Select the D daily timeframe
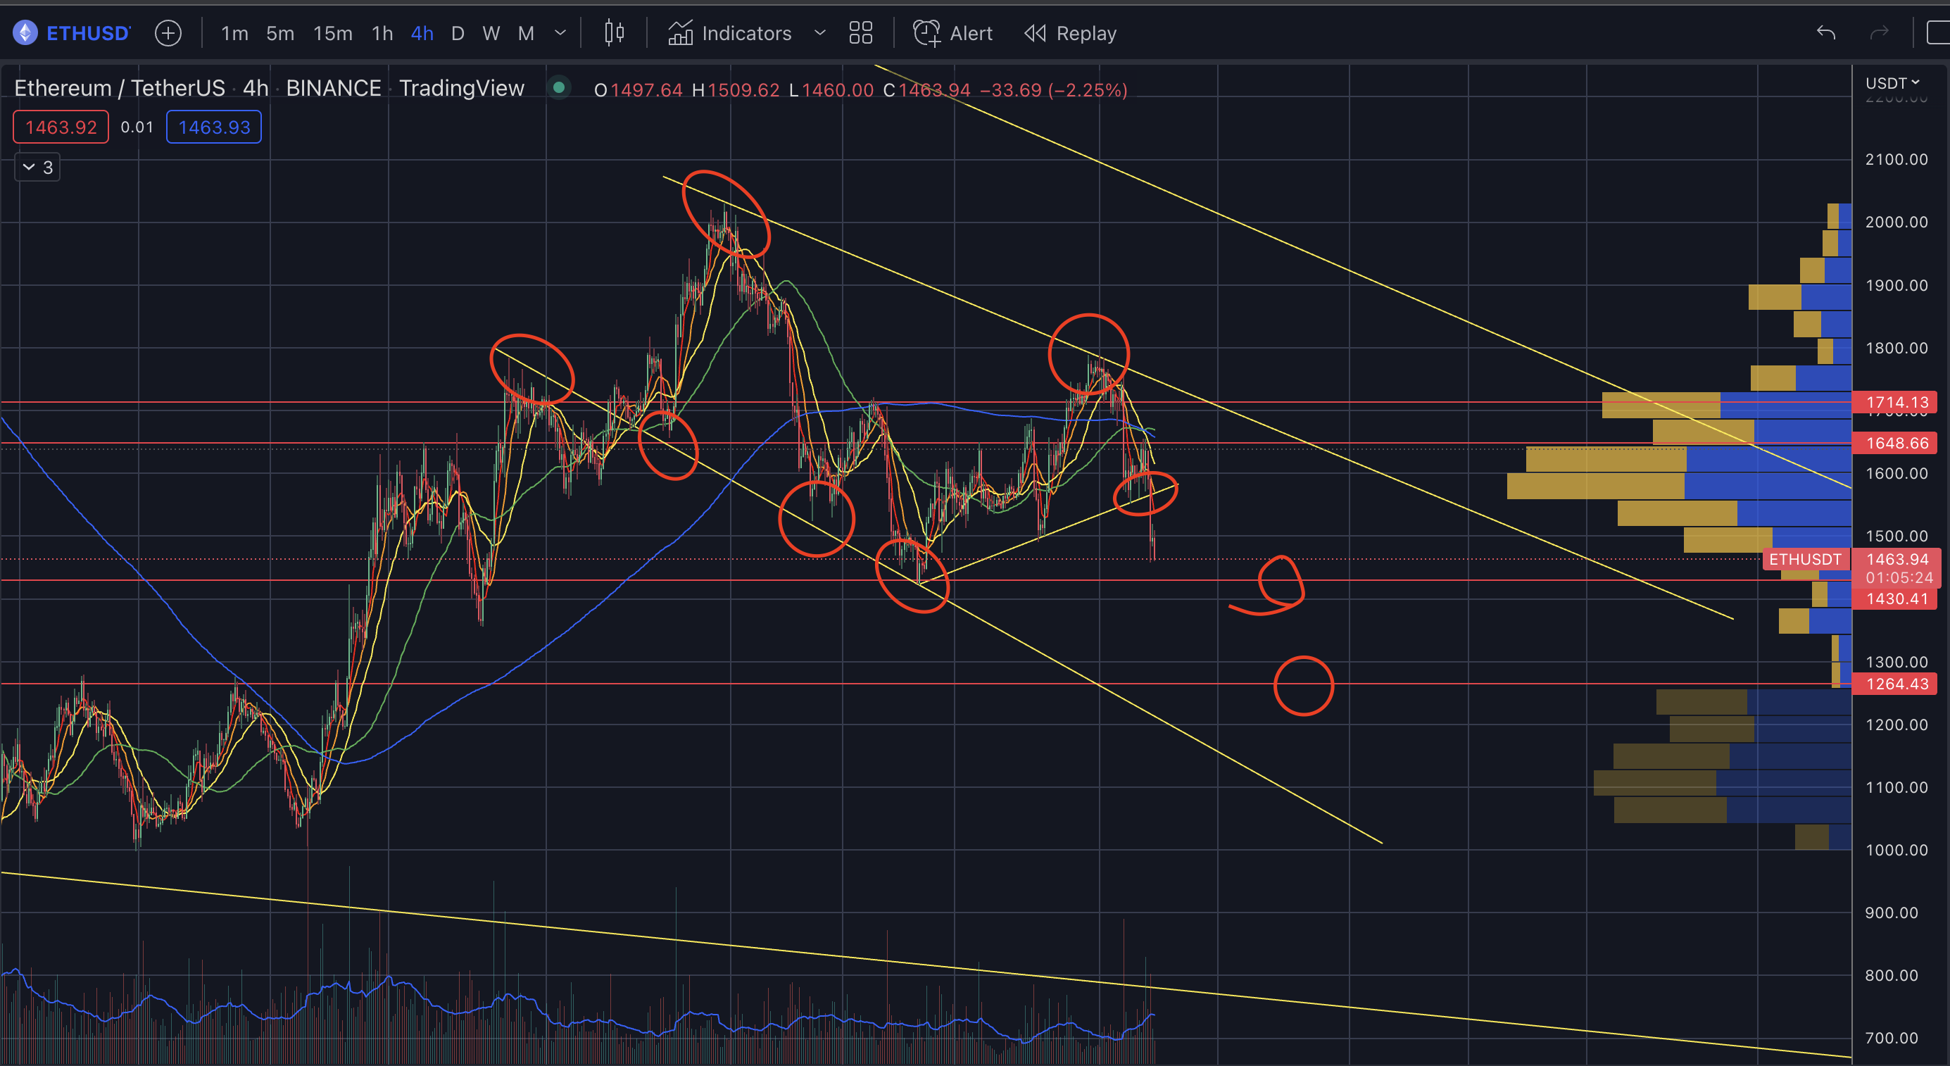This screenshot has width=1950, height=1066. pos(457,33)
